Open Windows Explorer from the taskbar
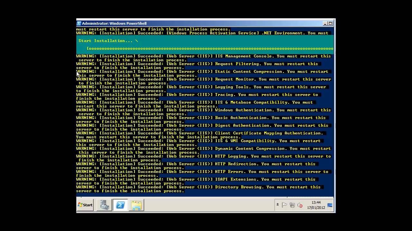 [136, 205]
